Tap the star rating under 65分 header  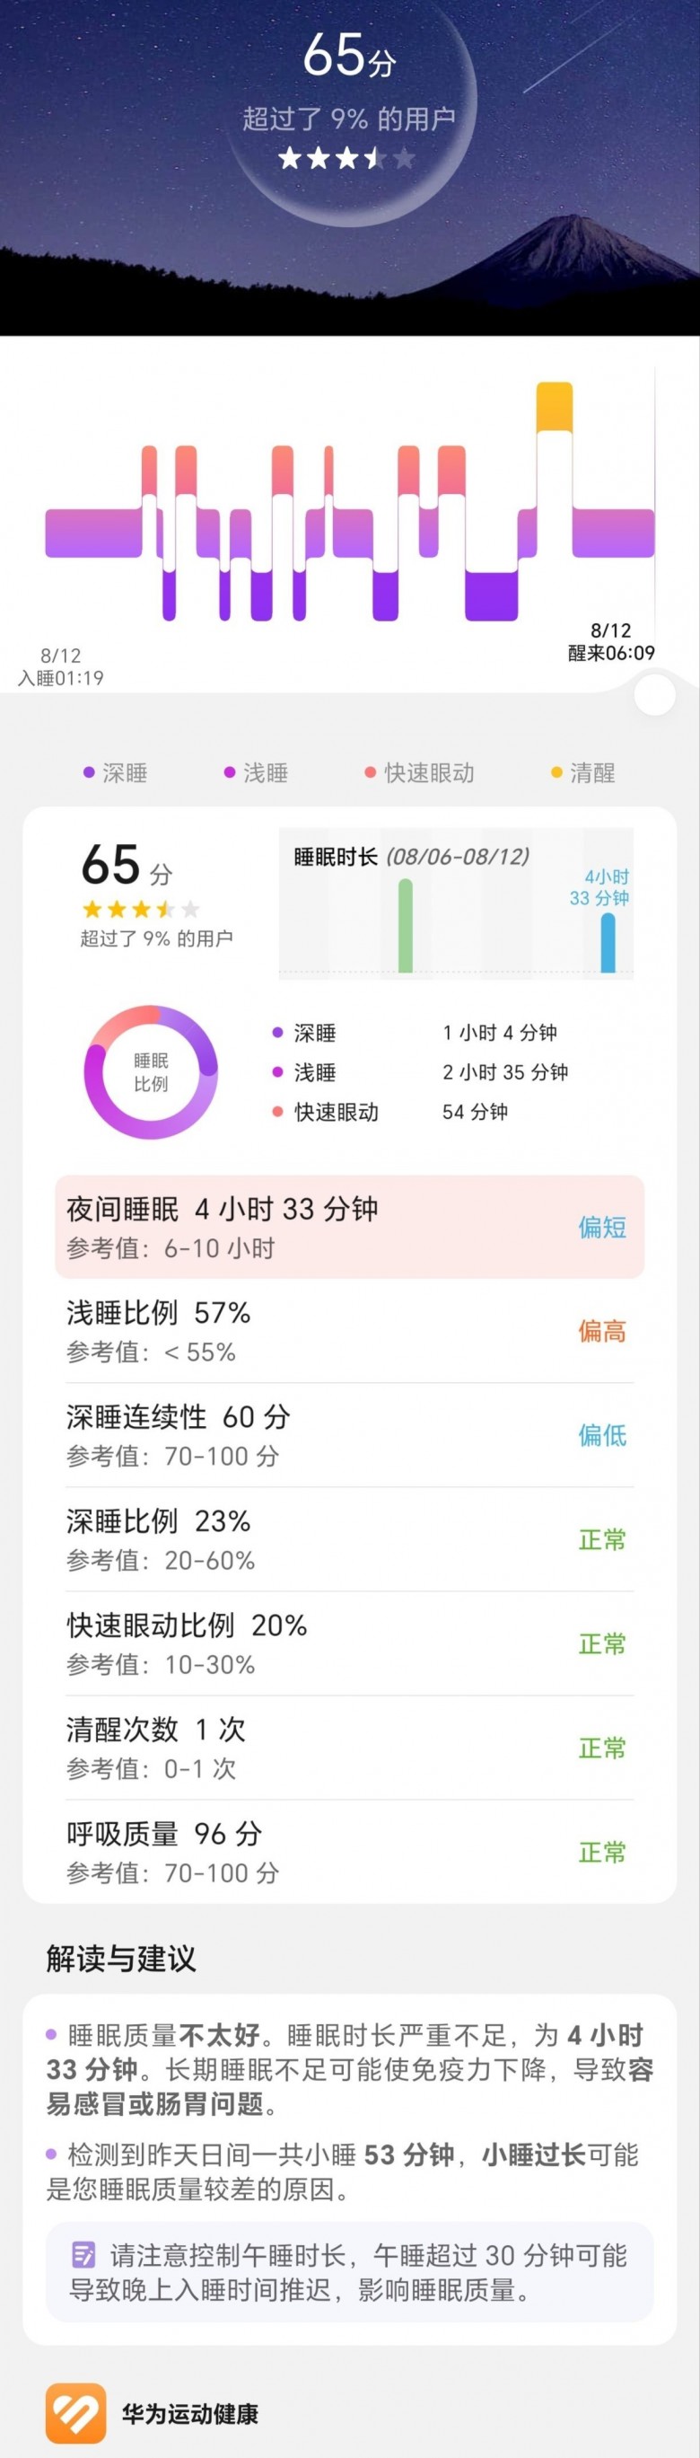point(347,158)
